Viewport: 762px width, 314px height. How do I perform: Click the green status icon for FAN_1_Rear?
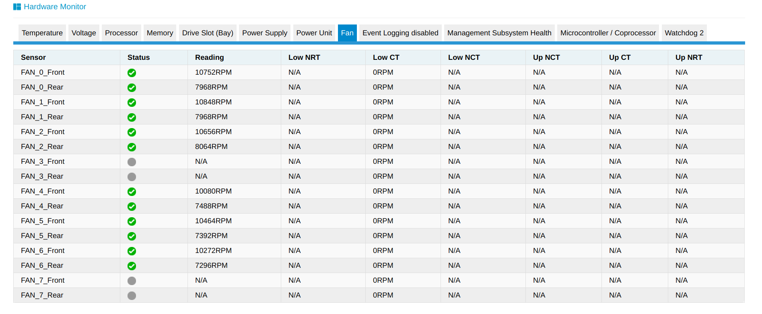point(132,117)
